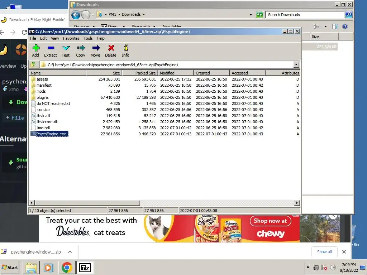This screenshot has height=275, width=367.
Task: Click the Action Center flag tray icon
Action: tap(324, 267)
